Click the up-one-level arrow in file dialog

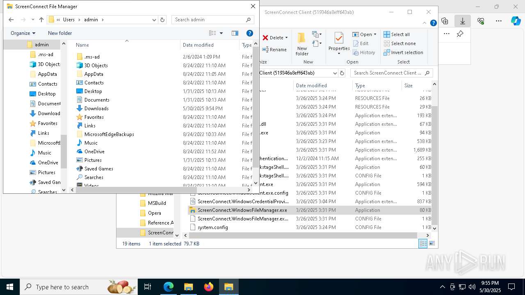tap(41, 20)
